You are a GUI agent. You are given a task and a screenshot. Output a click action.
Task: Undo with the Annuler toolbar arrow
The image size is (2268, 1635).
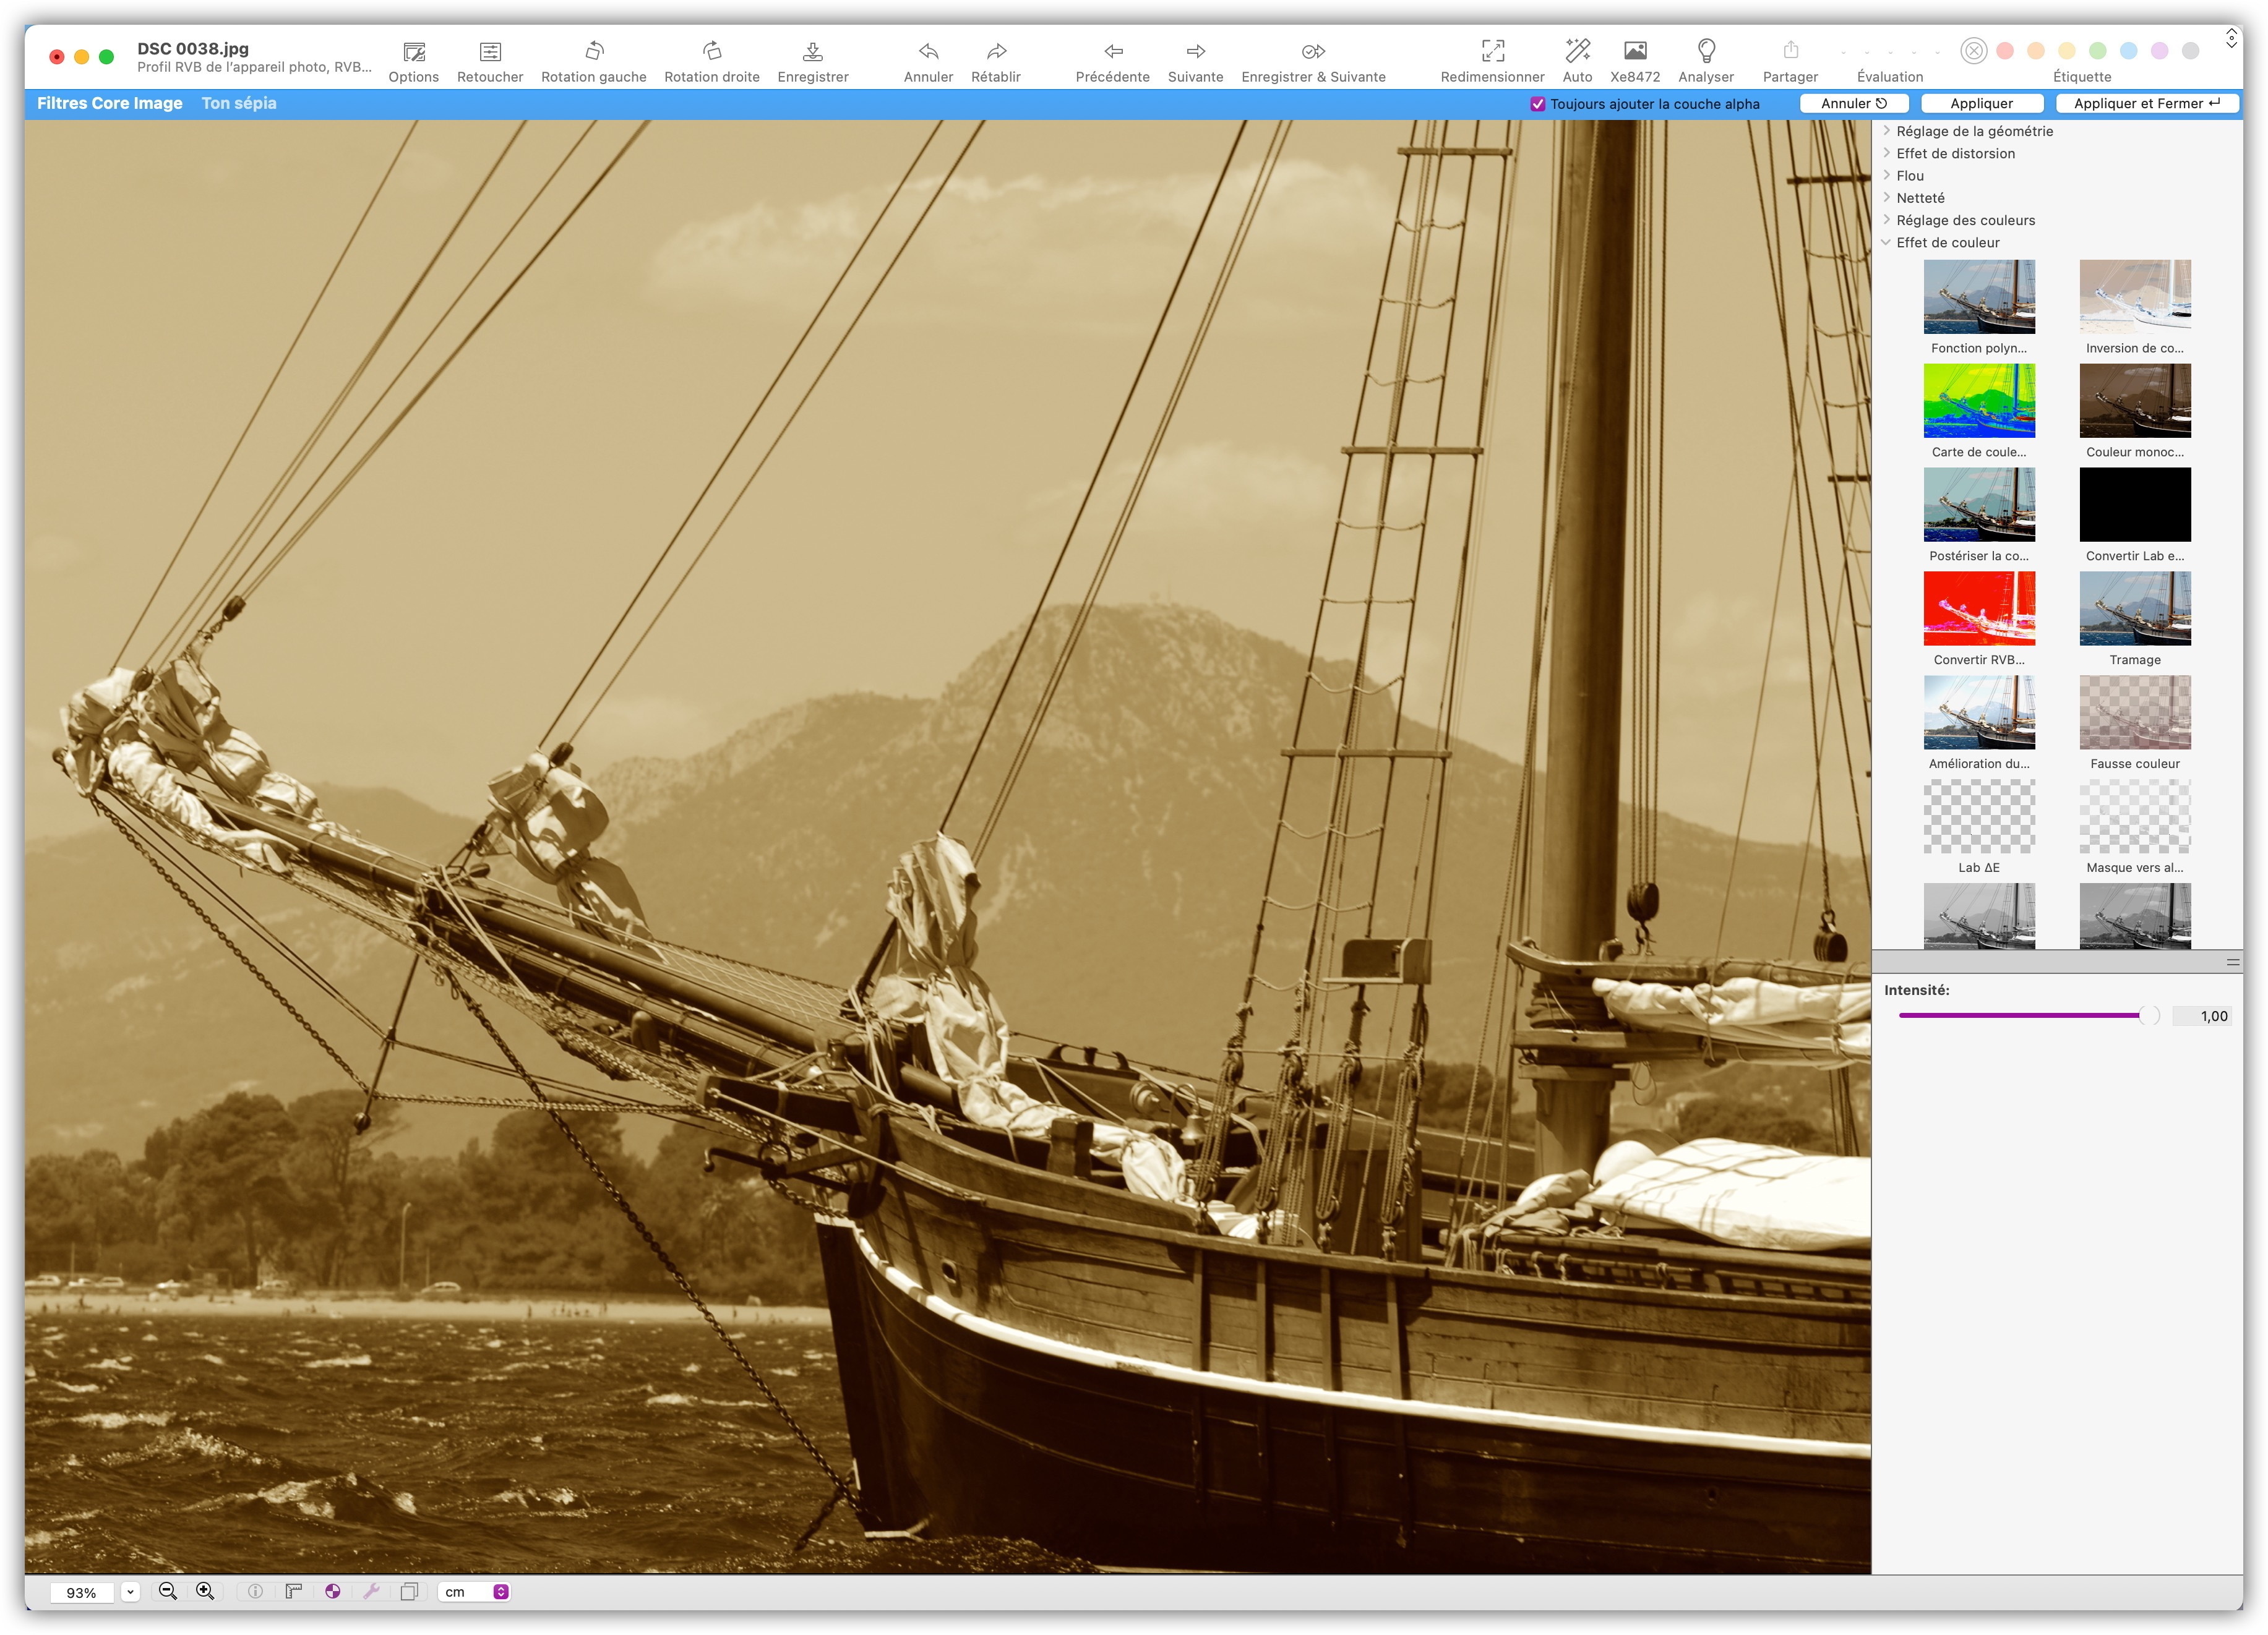[x=928, y=51]
